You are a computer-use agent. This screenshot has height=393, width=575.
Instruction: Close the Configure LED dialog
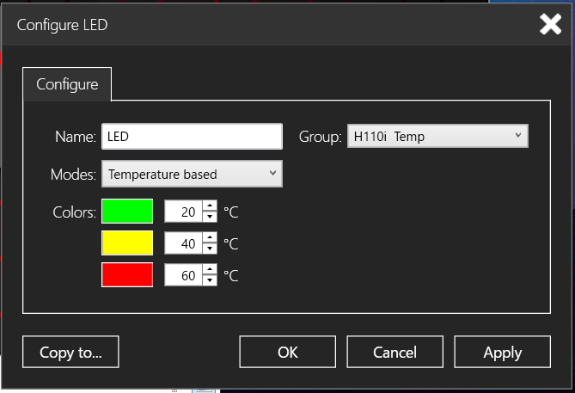[550, 24]
